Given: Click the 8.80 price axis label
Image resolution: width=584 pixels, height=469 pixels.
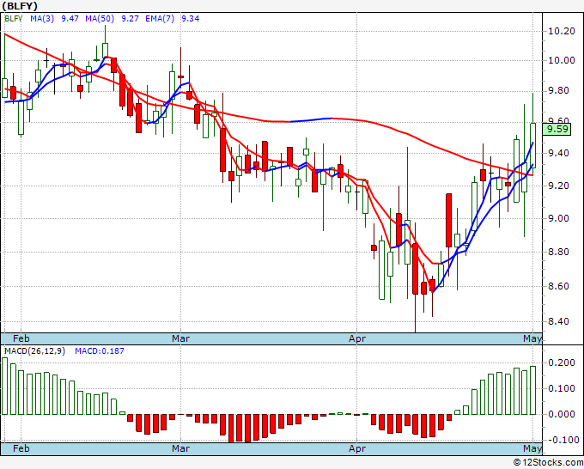Looking at the screenshot, I should (x=558, y=253).
